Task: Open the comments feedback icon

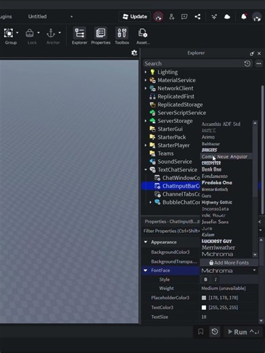Action: (184, 17)
